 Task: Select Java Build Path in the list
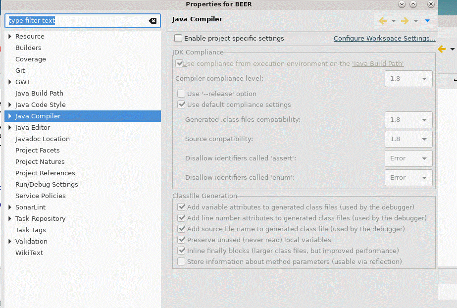pyautogui.click(x=39, y=93)
